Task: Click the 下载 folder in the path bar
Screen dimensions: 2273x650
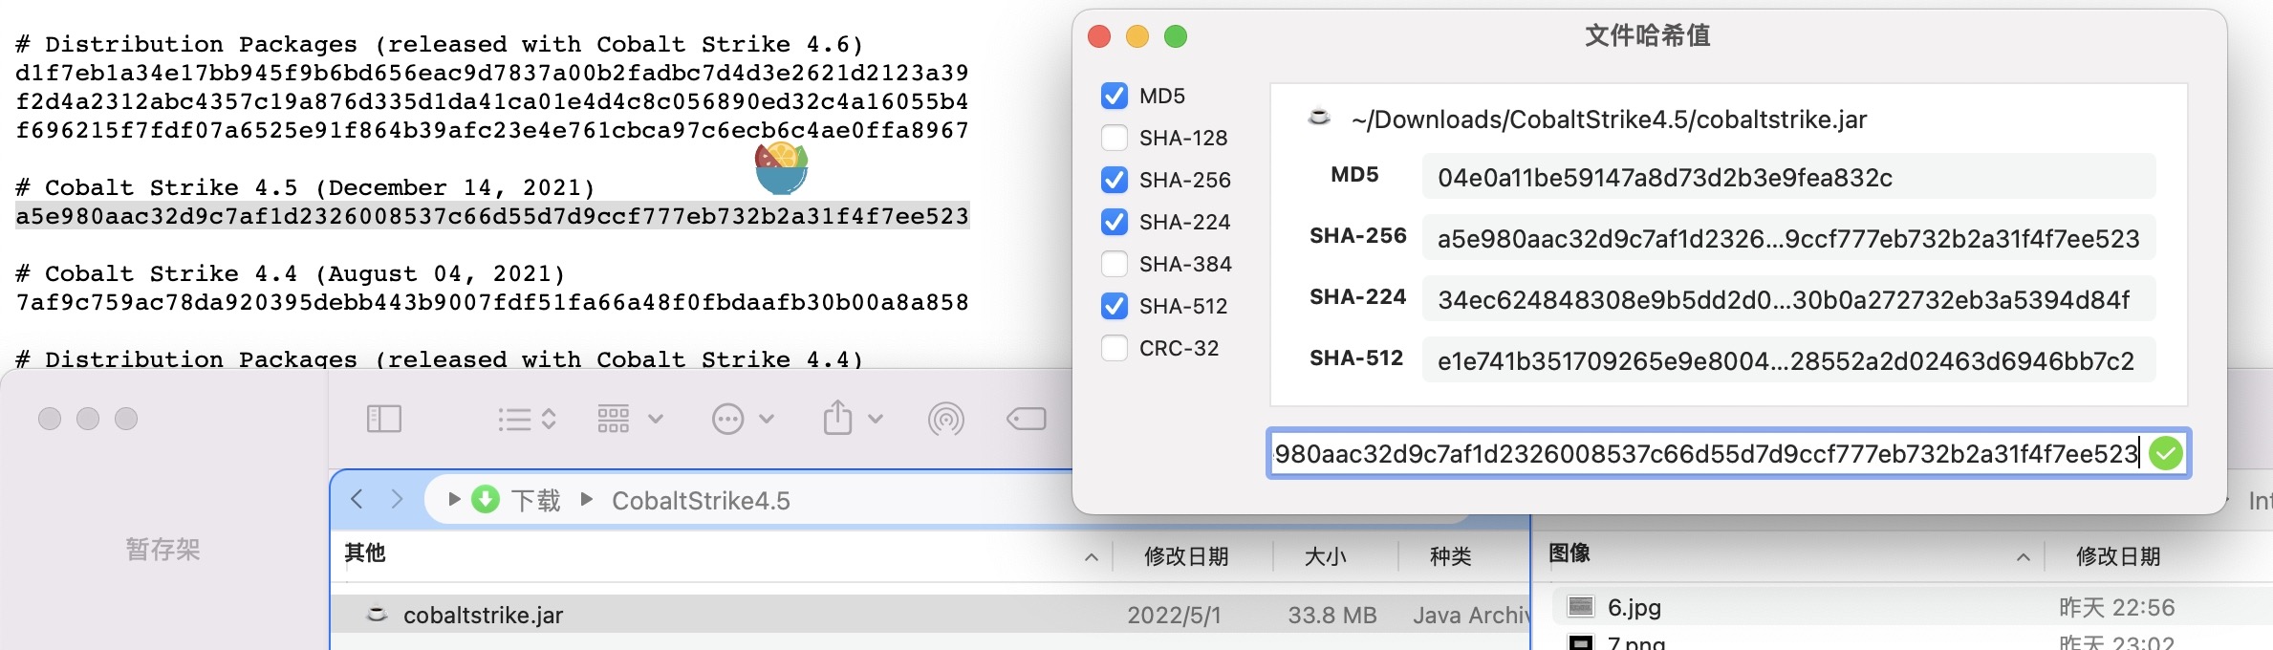Action: point(536,501)
